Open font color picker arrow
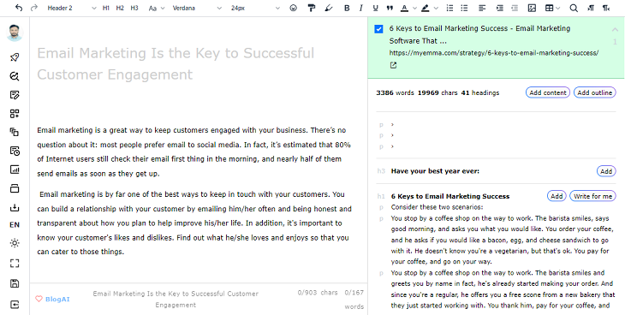Image resolution: width=625 pixels, height=315 pixels. [x=414, y=8]
